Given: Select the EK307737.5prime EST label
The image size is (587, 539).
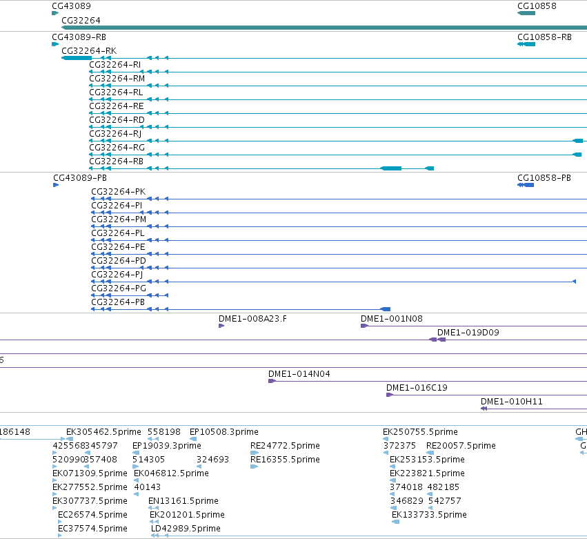Looking at the screenshot, I should (x=90, y=501).
